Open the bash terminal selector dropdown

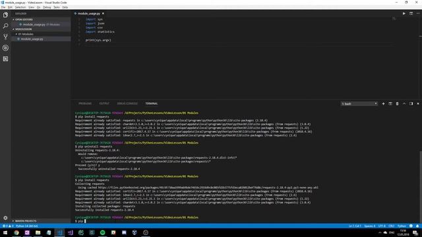click(359, 104)
